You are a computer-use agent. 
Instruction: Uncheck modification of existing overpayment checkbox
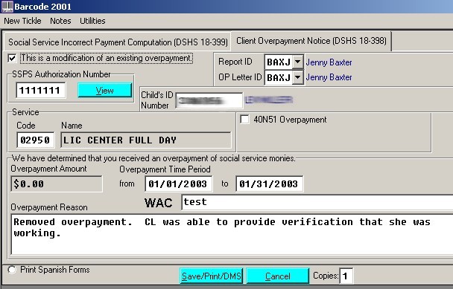coord(12,59)
